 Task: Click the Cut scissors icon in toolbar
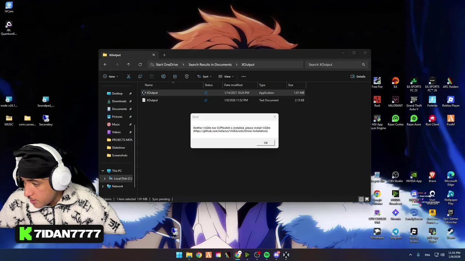128,76
